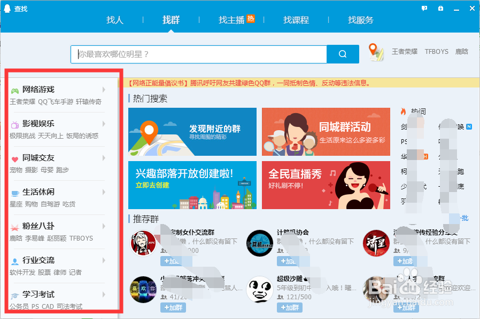Image resolution: width=480 pixels, height=319 pixels.
Task: Open the 发现附近的群 banner
Action: coord(192,132)
